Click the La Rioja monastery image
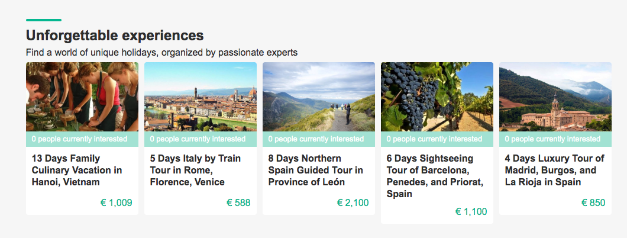The image size is (627, 238). [x=555, y=97]
